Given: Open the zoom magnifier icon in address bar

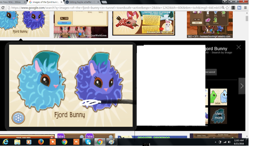Looking at the screenshot, I should click(x=223, y=8).
